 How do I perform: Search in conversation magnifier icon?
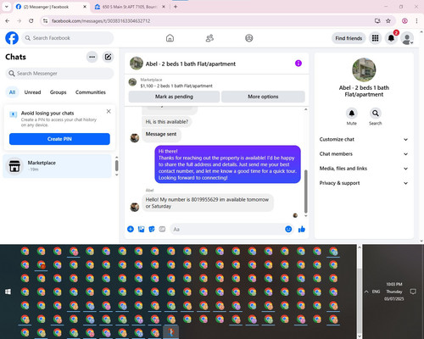click(x=376, y=114)
